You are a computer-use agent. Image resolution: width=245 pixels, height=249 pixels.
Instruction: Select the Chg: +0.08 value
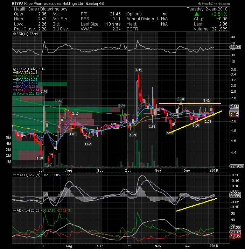pos(222,19)
